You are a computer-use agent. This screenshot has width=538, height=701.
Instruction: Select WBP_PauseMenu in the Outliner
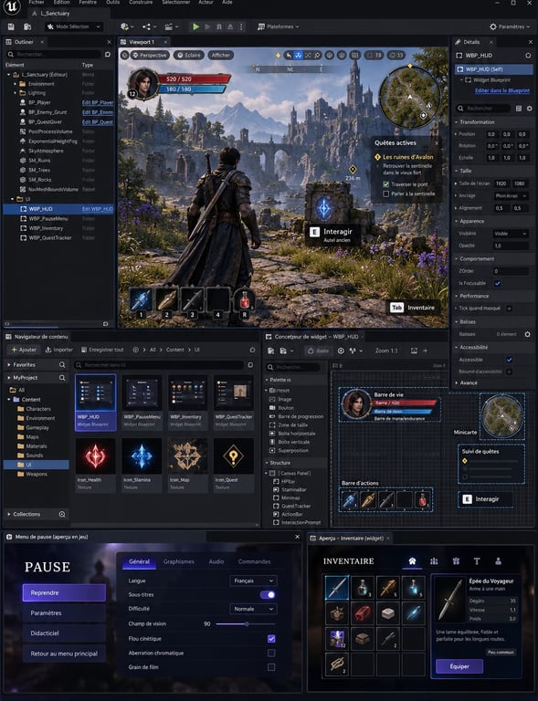(x=48, y=219)
